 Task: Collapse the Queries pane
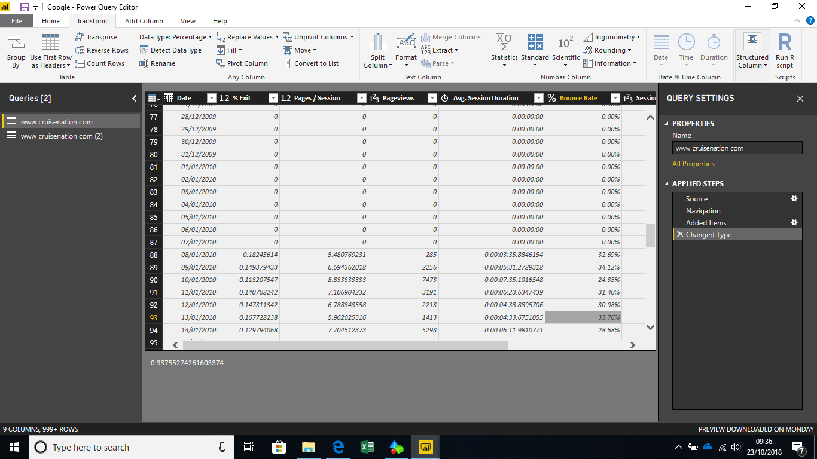(134, 99)
